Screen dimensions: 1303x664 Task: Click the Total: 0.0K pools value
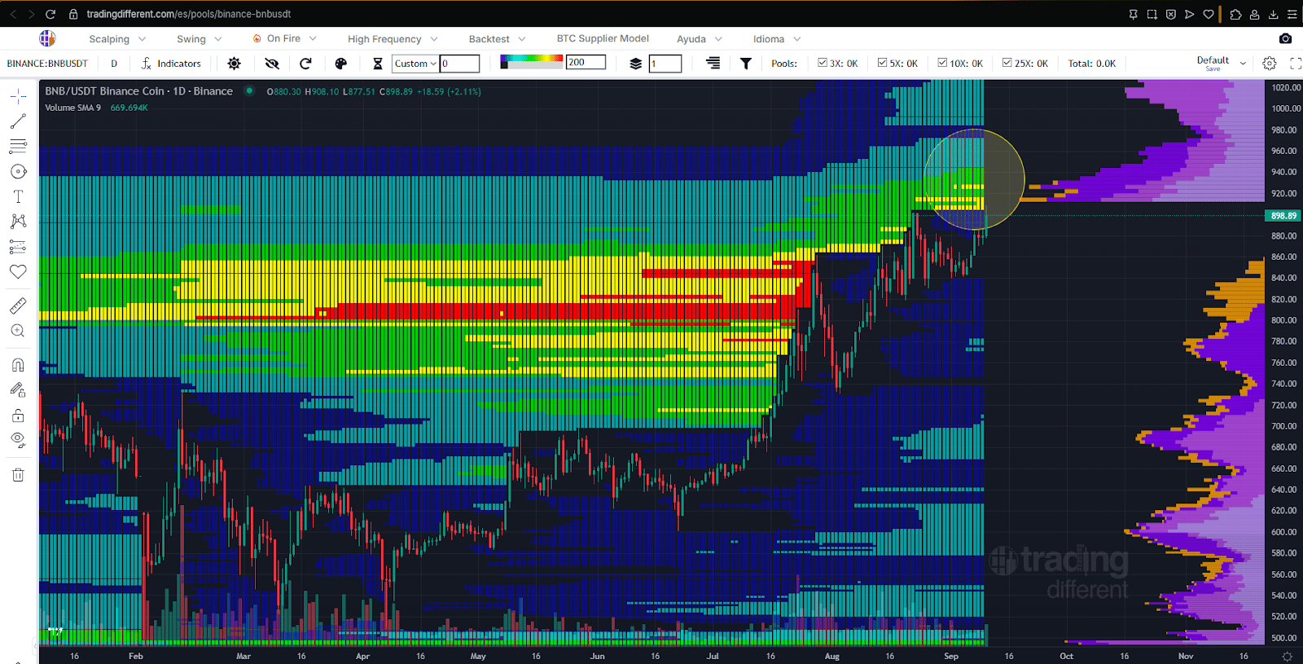(1092, 64)
